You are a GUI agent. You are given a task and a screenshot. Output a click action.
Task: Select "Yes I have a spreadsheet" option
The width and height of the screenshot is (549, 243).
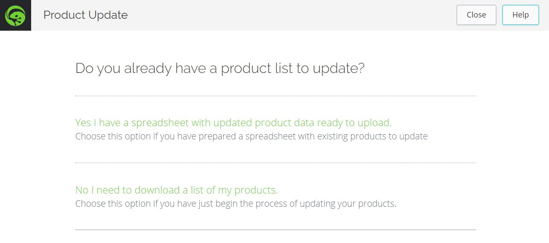(x=233, y=123)
